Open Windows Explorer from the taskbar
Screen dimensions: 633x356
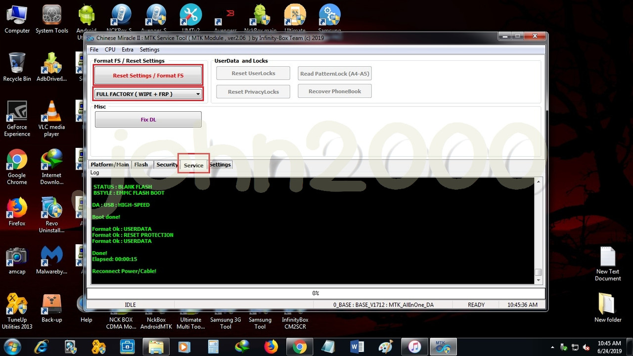click(156, 347)
